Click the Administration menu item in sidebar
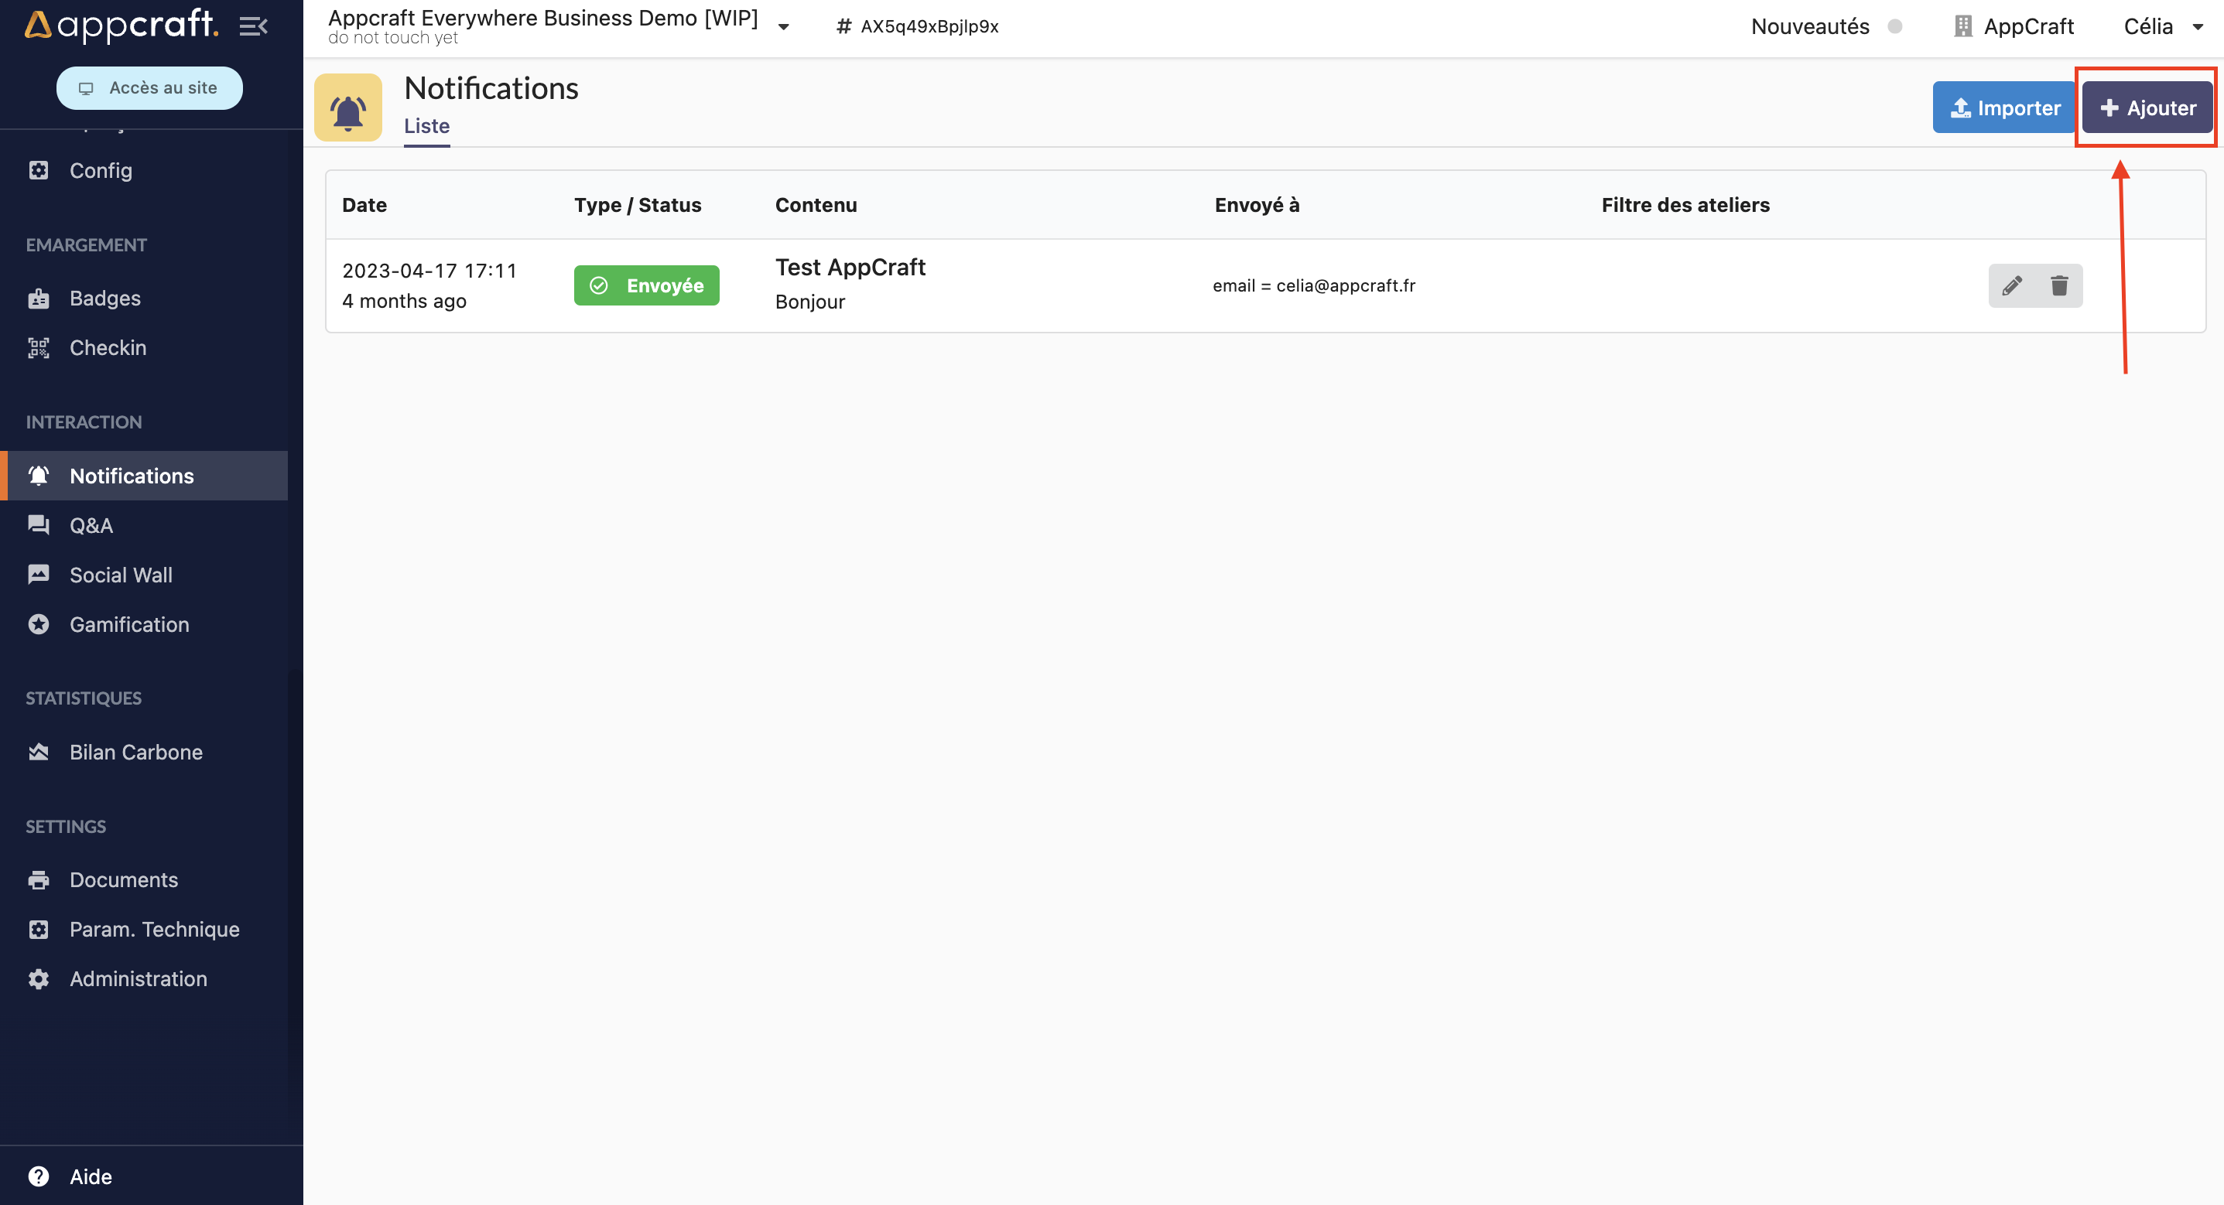The width and height of the screenshot is (2224, 1205). pyautogui.click(x=139, y=979)
